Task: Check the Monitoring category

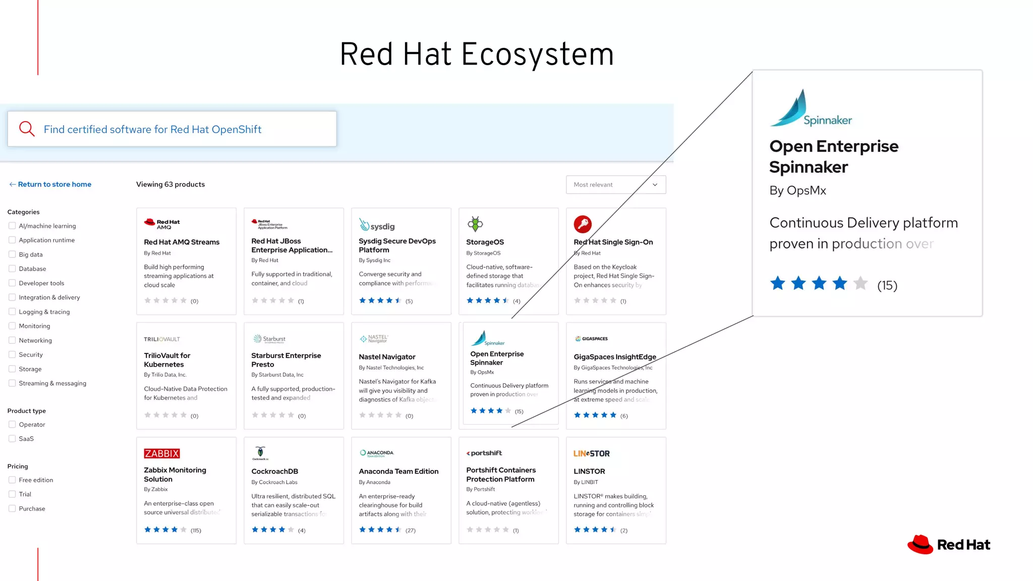Action: [x=12, y=326]
